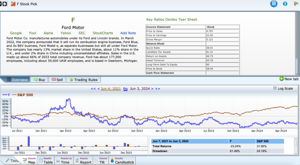Click the upper panel vertical scrollbar
Screen dimensions: 300x165
pos(296,44)
